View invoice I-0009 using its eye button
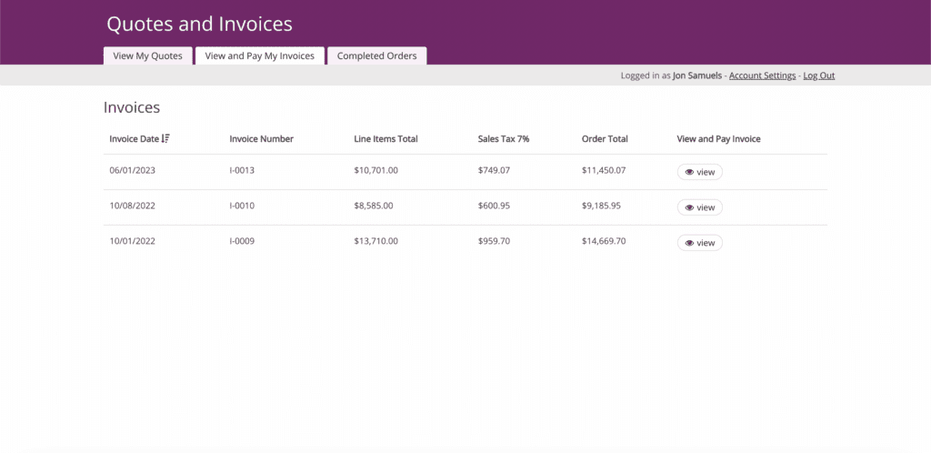The image size is (931, 453). 689,243
